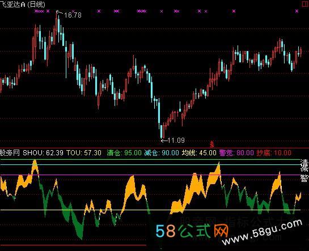Click the 抄底: 10.00 indicator label
Viewport: 309px width, 251px height.
pos(274,153)
